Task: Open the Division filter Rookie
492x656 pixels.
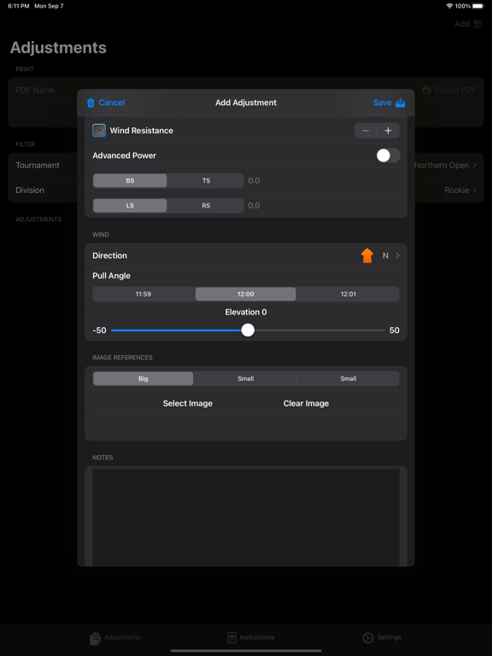Action: point(460,190)
